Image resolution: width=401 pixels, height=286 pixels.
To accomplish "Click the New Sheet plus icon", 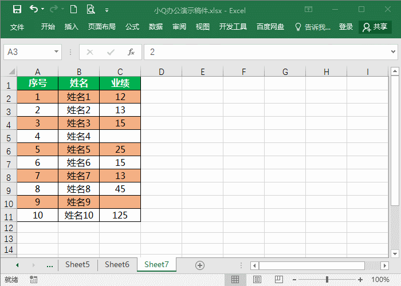I will pyautogui.click(x=200, y=265).
